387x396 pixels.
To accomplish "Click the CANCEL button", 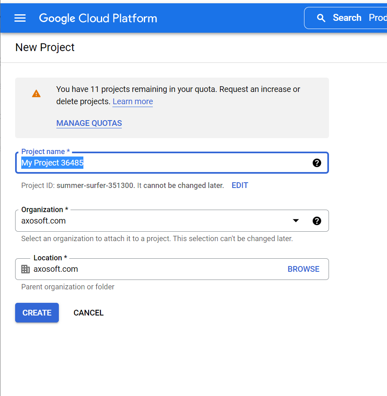I will click(x=88, y=313).
